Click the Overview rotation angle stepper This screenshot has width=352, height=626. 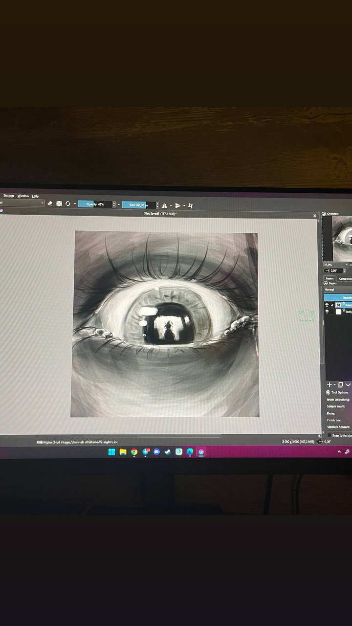point(345,270)
